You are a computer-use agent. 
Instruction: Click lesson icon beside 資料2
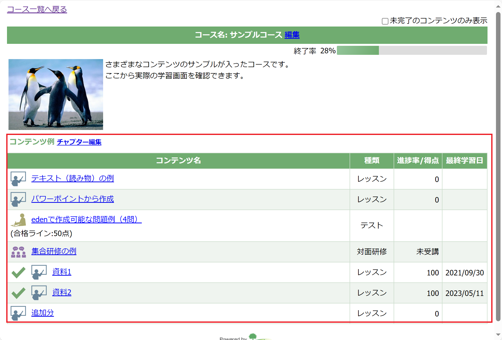[39, 293]
